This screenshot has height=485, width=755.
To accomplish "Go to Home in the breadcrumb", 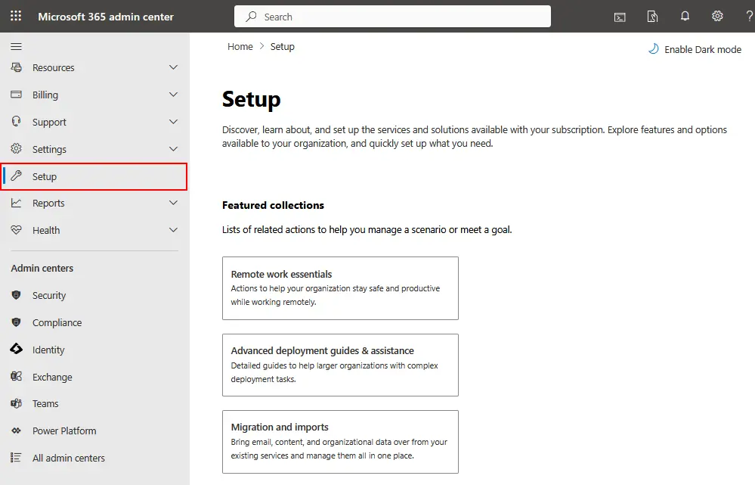I will pos(240,46).
